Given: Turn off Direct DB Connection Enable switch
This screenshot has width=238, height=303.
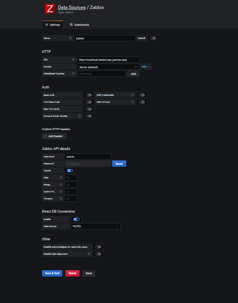Looking at the screenshot, I should click(x=76, y=219).
